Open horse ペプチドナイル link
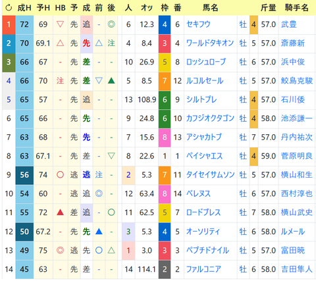316x281 pixels. (207, 250)
